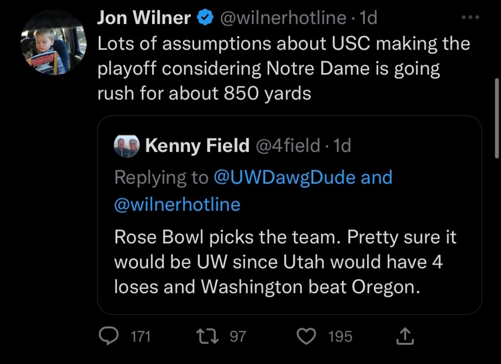The image size is (501, 364).
Task: Open Jon Wilner's profile picture
Action: pyautogui.click(x=53, y=42)
